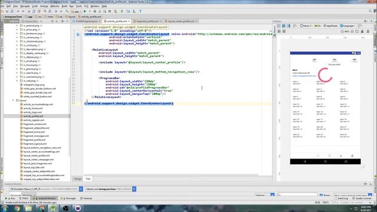Open activity_home.xml in project tree
377x212 pixels.
click(x=33, y=108)
